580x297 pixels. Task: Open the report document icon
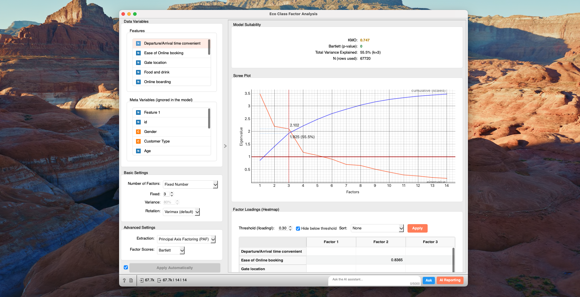(x=131, y=280)
